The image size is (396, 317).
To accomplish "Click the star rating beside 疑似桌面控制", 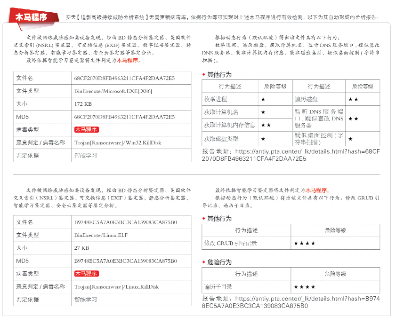I will pyautogui.click(x=350, y=139).
